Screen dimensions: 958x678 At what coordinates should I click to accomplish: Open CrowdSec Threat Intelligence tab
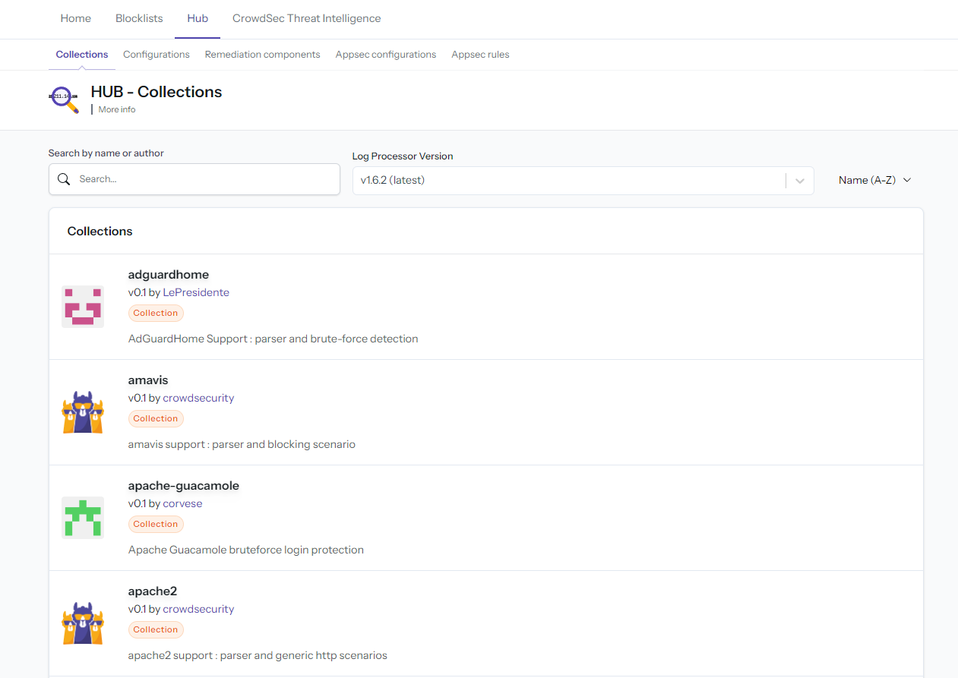(x=307, y=18)
